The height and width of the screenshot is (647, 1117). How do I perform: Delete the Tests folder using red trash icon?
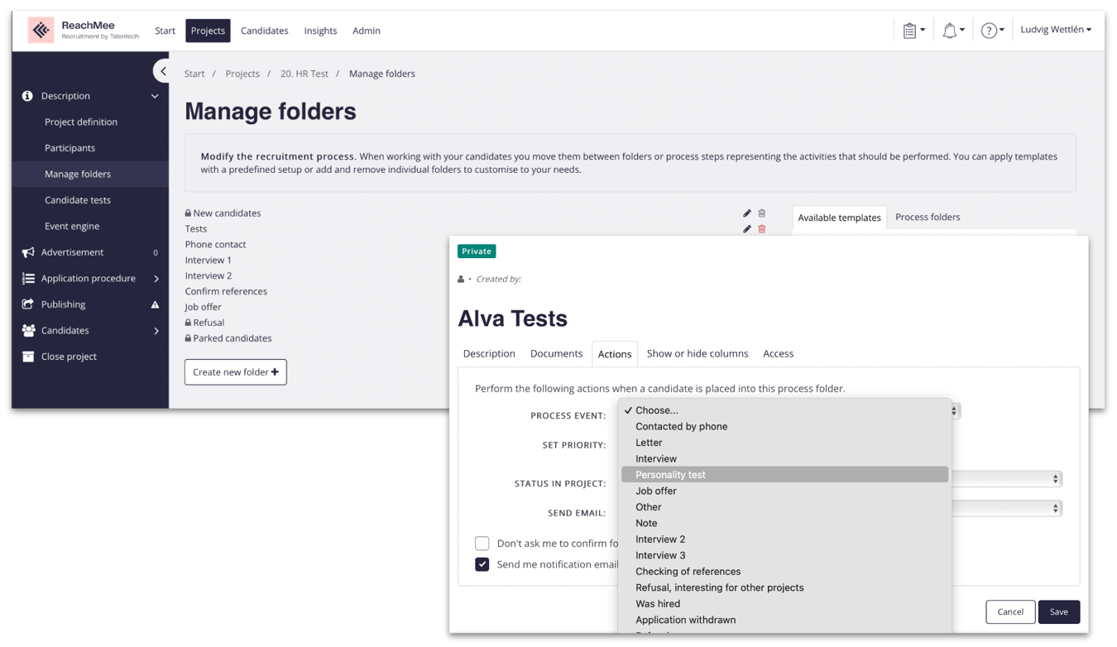click(762, 229)
